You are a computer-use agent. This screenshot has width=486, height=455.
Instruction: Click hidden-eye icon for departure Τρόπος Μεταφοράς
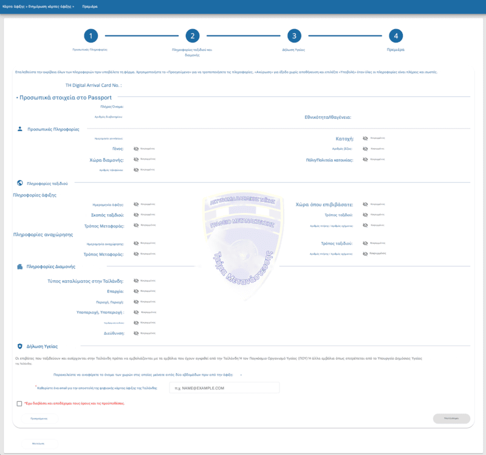coord(135,254)
